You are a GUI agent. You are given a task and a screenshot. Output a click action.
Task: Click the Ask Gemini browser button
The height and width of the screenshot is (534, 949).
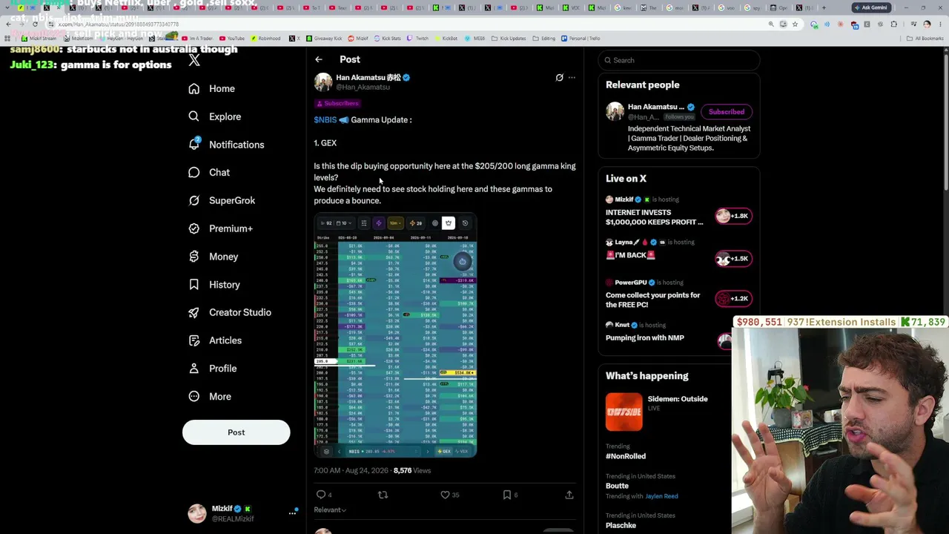[x=870, y=7]
